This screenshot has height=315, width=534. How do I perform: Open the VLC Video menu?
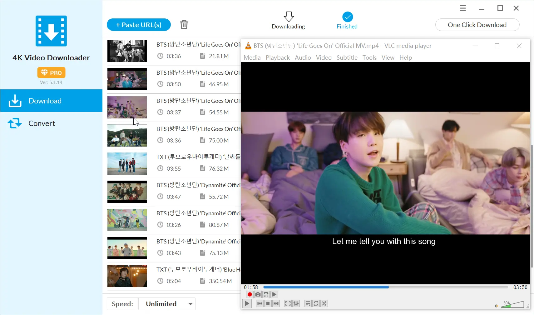324,57
